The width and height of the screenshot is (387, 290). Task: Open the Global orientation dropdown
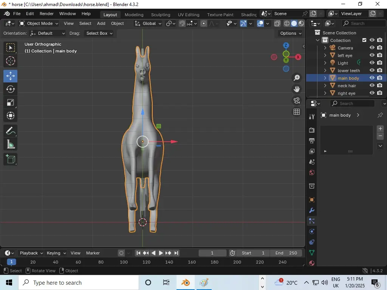click(x=148, y=23)
